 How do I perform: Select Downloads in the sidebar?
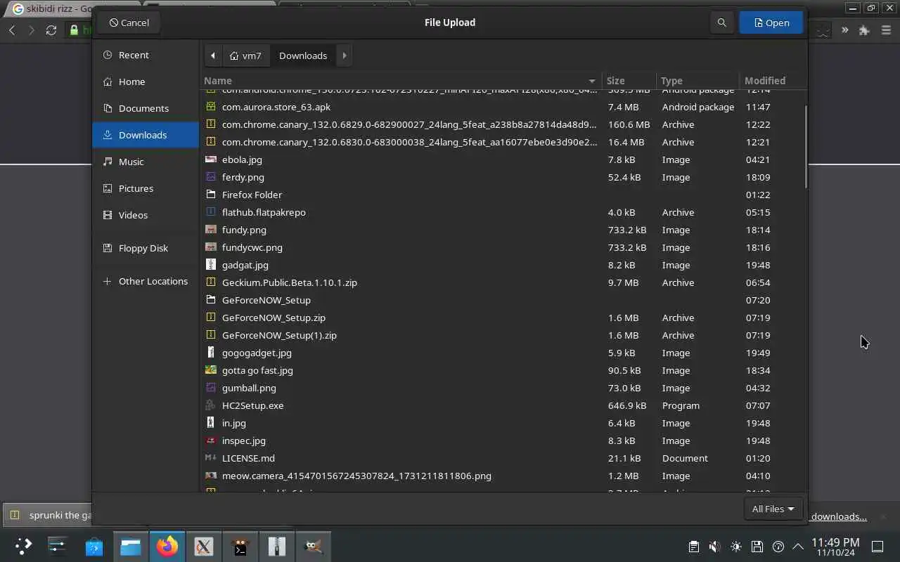tap(146, 135)
